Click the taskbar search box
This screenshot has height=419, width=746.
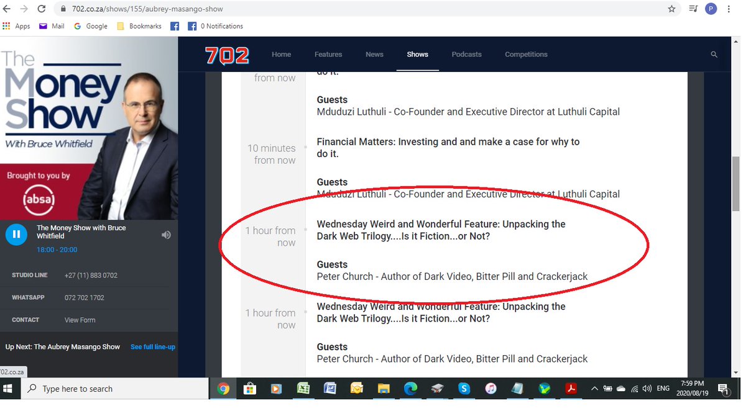point(114,389)
